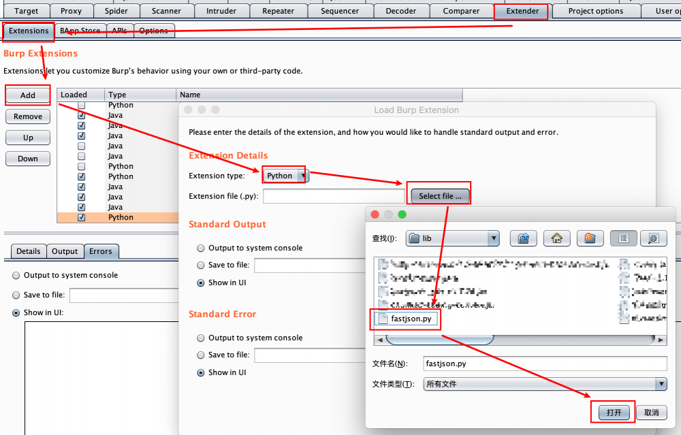Show the Errors tab of the extension
The height and width of the screenshot is (435, 681).
101,251
